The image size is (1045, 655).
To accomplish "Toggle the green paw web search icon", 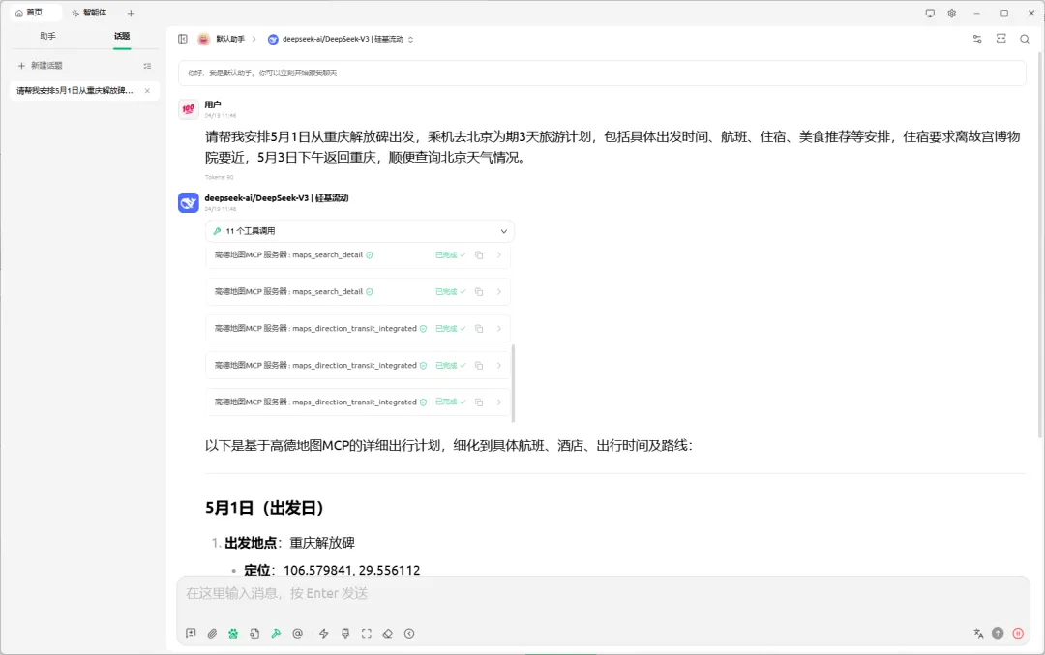I will (233, 633).
